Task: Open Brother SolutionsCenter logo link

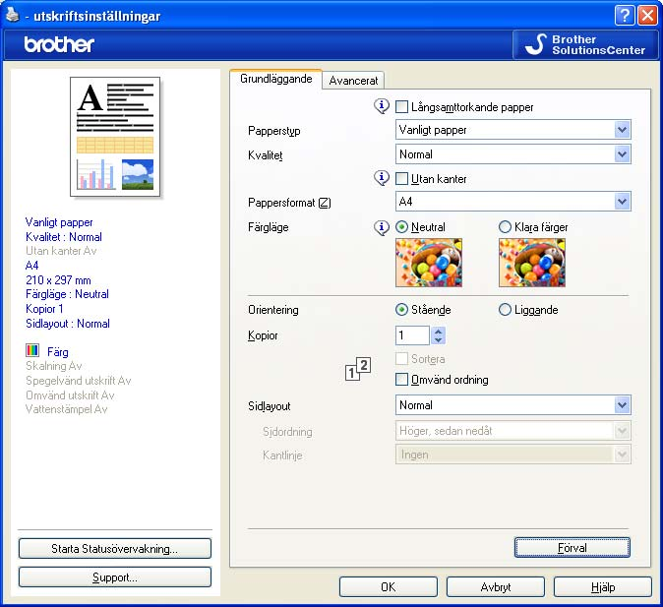Action: (585, 45)
